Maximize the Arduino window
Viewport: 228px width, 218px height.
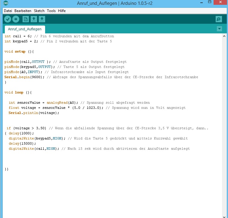point(210,2)
